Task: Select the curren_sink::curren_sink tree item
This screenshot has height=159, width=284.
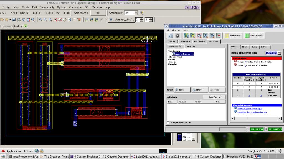Action: 184,54
